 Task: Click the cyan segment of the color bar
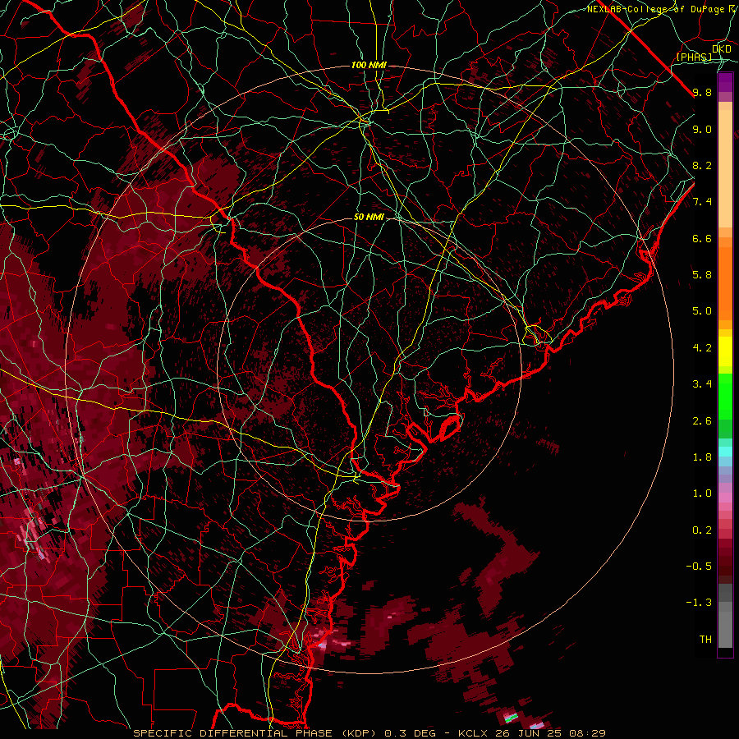tap(725, 452)
